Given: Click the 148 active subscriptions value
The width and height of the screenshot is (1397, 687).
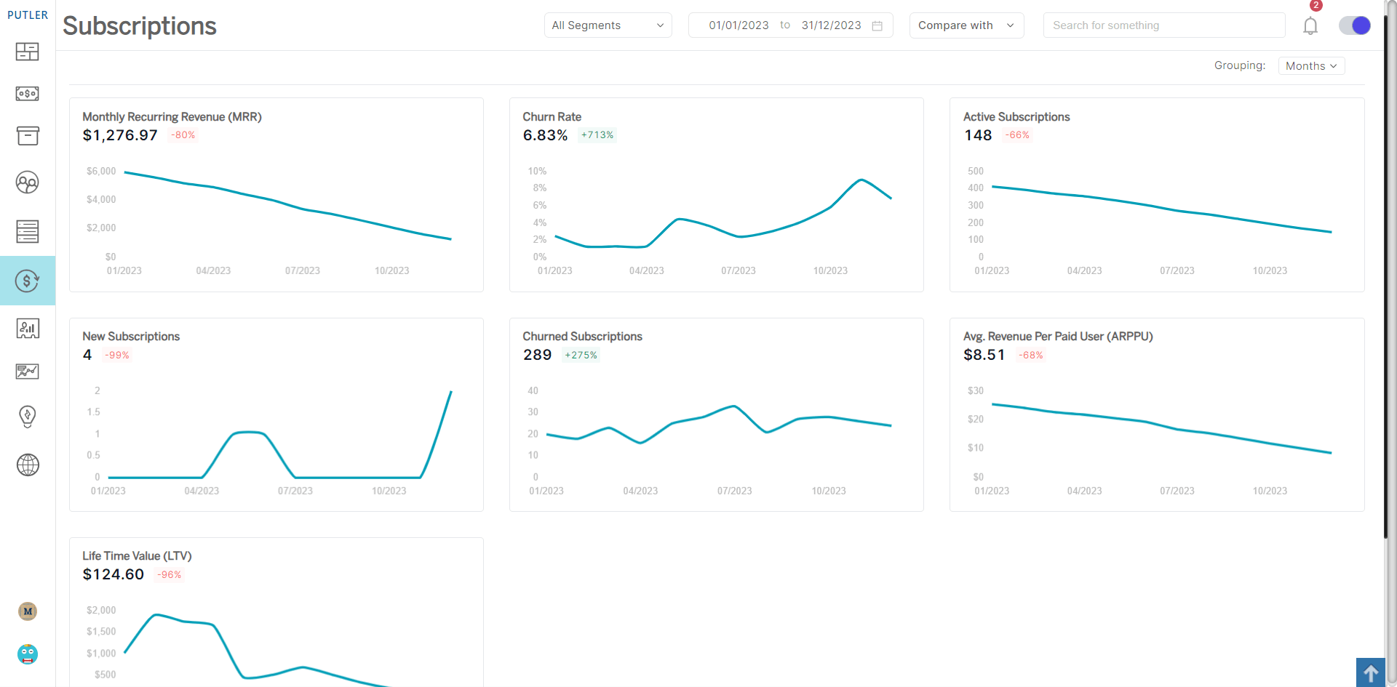Looking at the screenshot, I should (978, 135).
